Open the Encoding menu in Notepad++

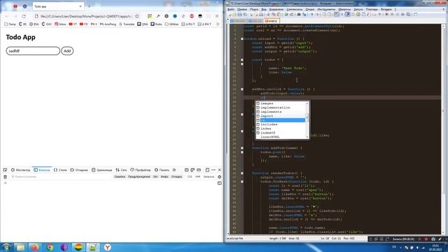point(276,9)
